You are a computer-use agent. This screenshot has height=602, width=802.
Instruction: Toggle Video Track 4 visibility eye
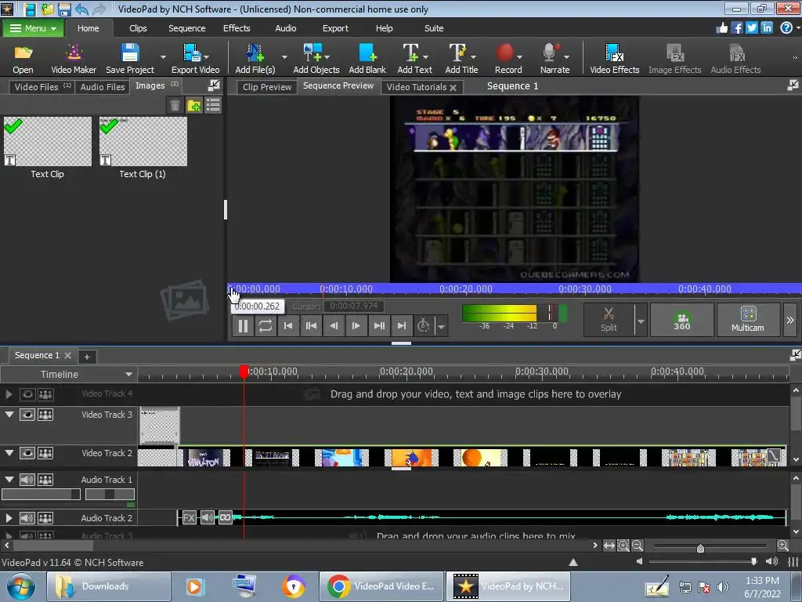click(x=27, y=394)
